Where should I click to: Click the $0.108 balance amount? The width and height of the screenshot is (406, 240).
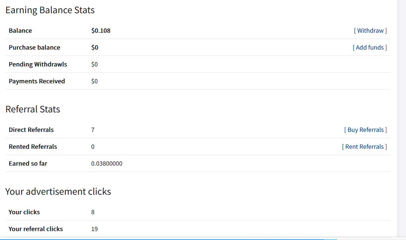[101, 31]
